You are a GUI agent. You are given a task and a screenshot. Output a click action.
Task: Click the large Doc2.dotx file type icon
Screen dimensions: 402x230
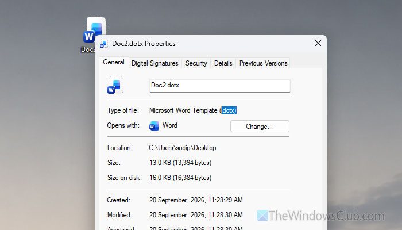(x=115, y=85)
